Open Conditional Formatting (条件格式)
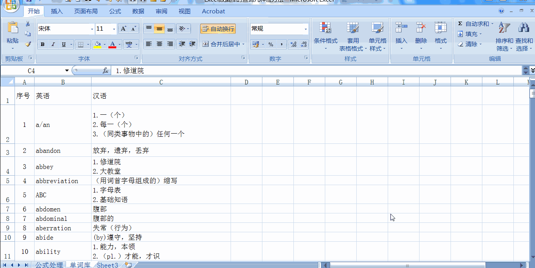 click(325, 37)
